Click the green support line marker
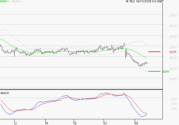Screen dimensions: 179x125 [x=154, y=71]
